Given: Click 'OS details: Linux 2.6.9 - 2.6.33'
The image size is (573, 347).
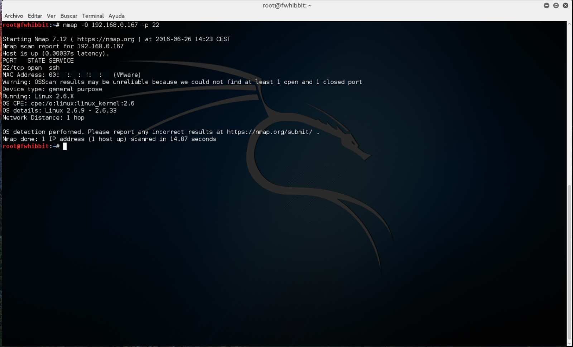Looking at the screenshot, I should (59, 111).
